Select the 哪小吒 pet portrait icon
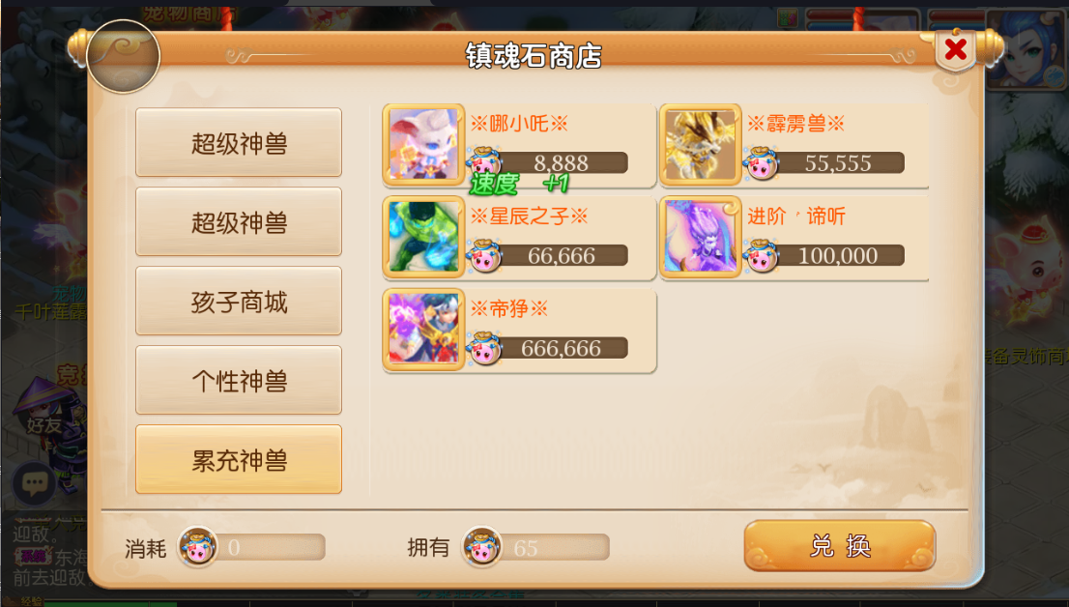 (423, 145)
